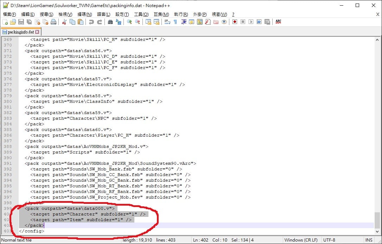Close the packinginfo.dat tab with red X
This screenshot has height=244, width=382.
coord(37,32)
